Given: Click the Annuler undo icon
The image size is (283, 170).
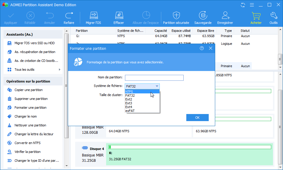Looking at the screenshot, I should pos(50,16).
